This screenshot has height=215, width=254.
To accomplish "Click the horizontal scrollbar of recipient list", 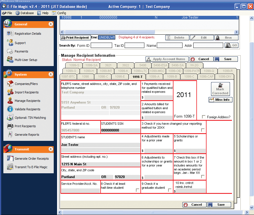I will 150,32.
